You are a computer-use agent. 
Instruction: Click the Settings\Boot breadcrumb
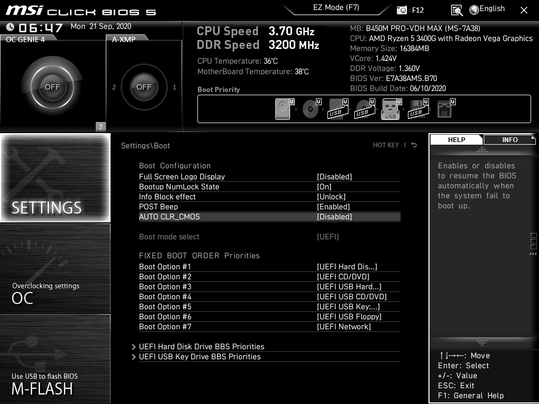[145, 146]
